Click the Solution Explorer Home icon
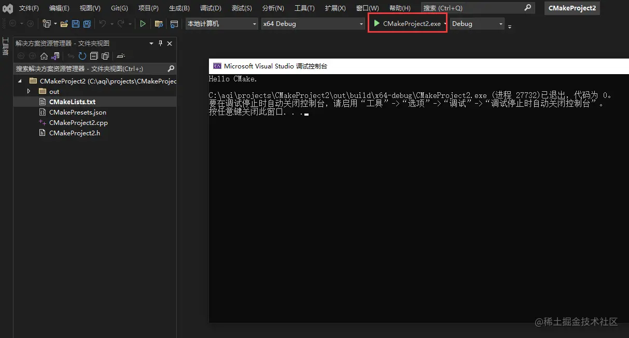This screenshot has width=629, height=338. [x=44, y=56]
